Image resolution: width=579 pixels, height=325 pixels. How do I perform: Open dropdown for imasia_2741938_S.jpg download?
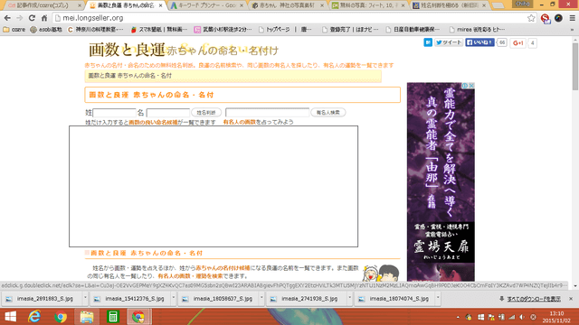(350, 298)
